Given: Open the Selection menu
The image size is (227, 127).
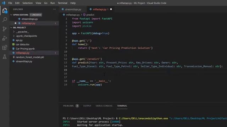Looking at the screenshot, I should point(28,3).
